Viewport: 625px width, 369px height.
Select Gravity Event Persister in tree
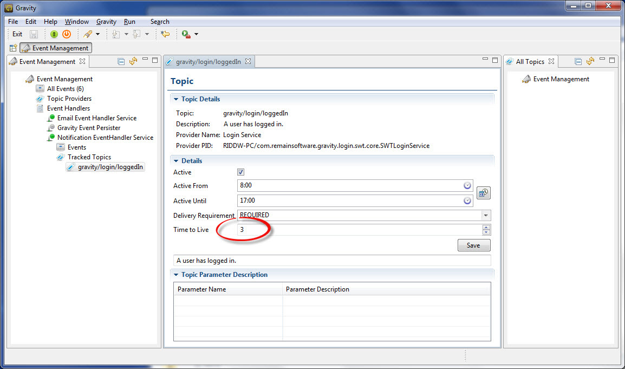click(89, 128)
